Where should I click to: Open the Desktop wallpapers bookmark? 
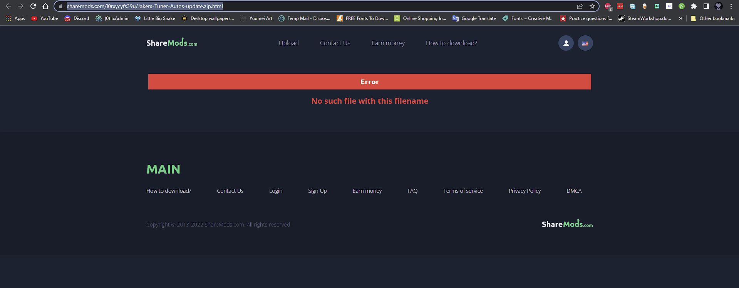(208, 18)
